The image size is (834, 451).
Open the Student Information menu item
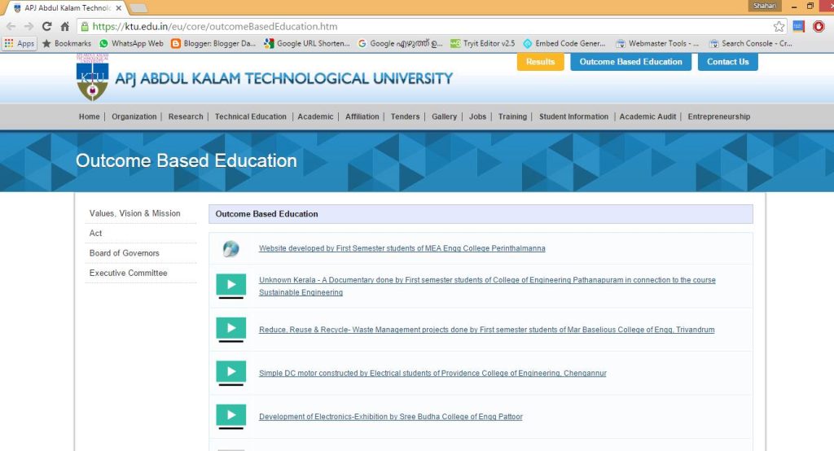tap(573, 116)
